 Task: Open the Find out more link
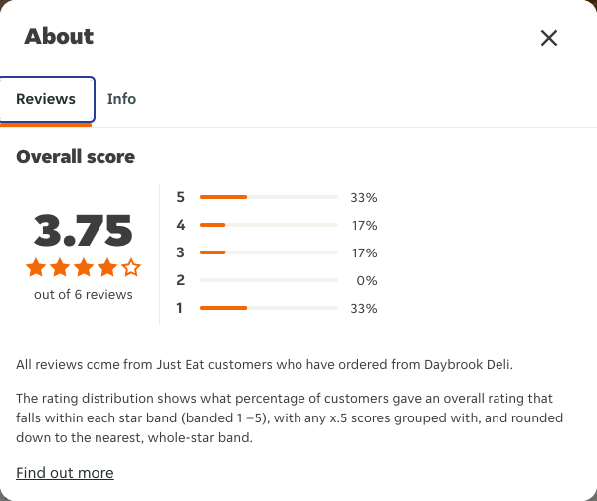point(65,473)
